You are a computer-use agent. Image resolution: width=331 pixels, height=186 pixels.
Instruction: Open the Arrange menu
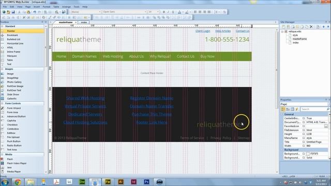click(x=66, y=7)
